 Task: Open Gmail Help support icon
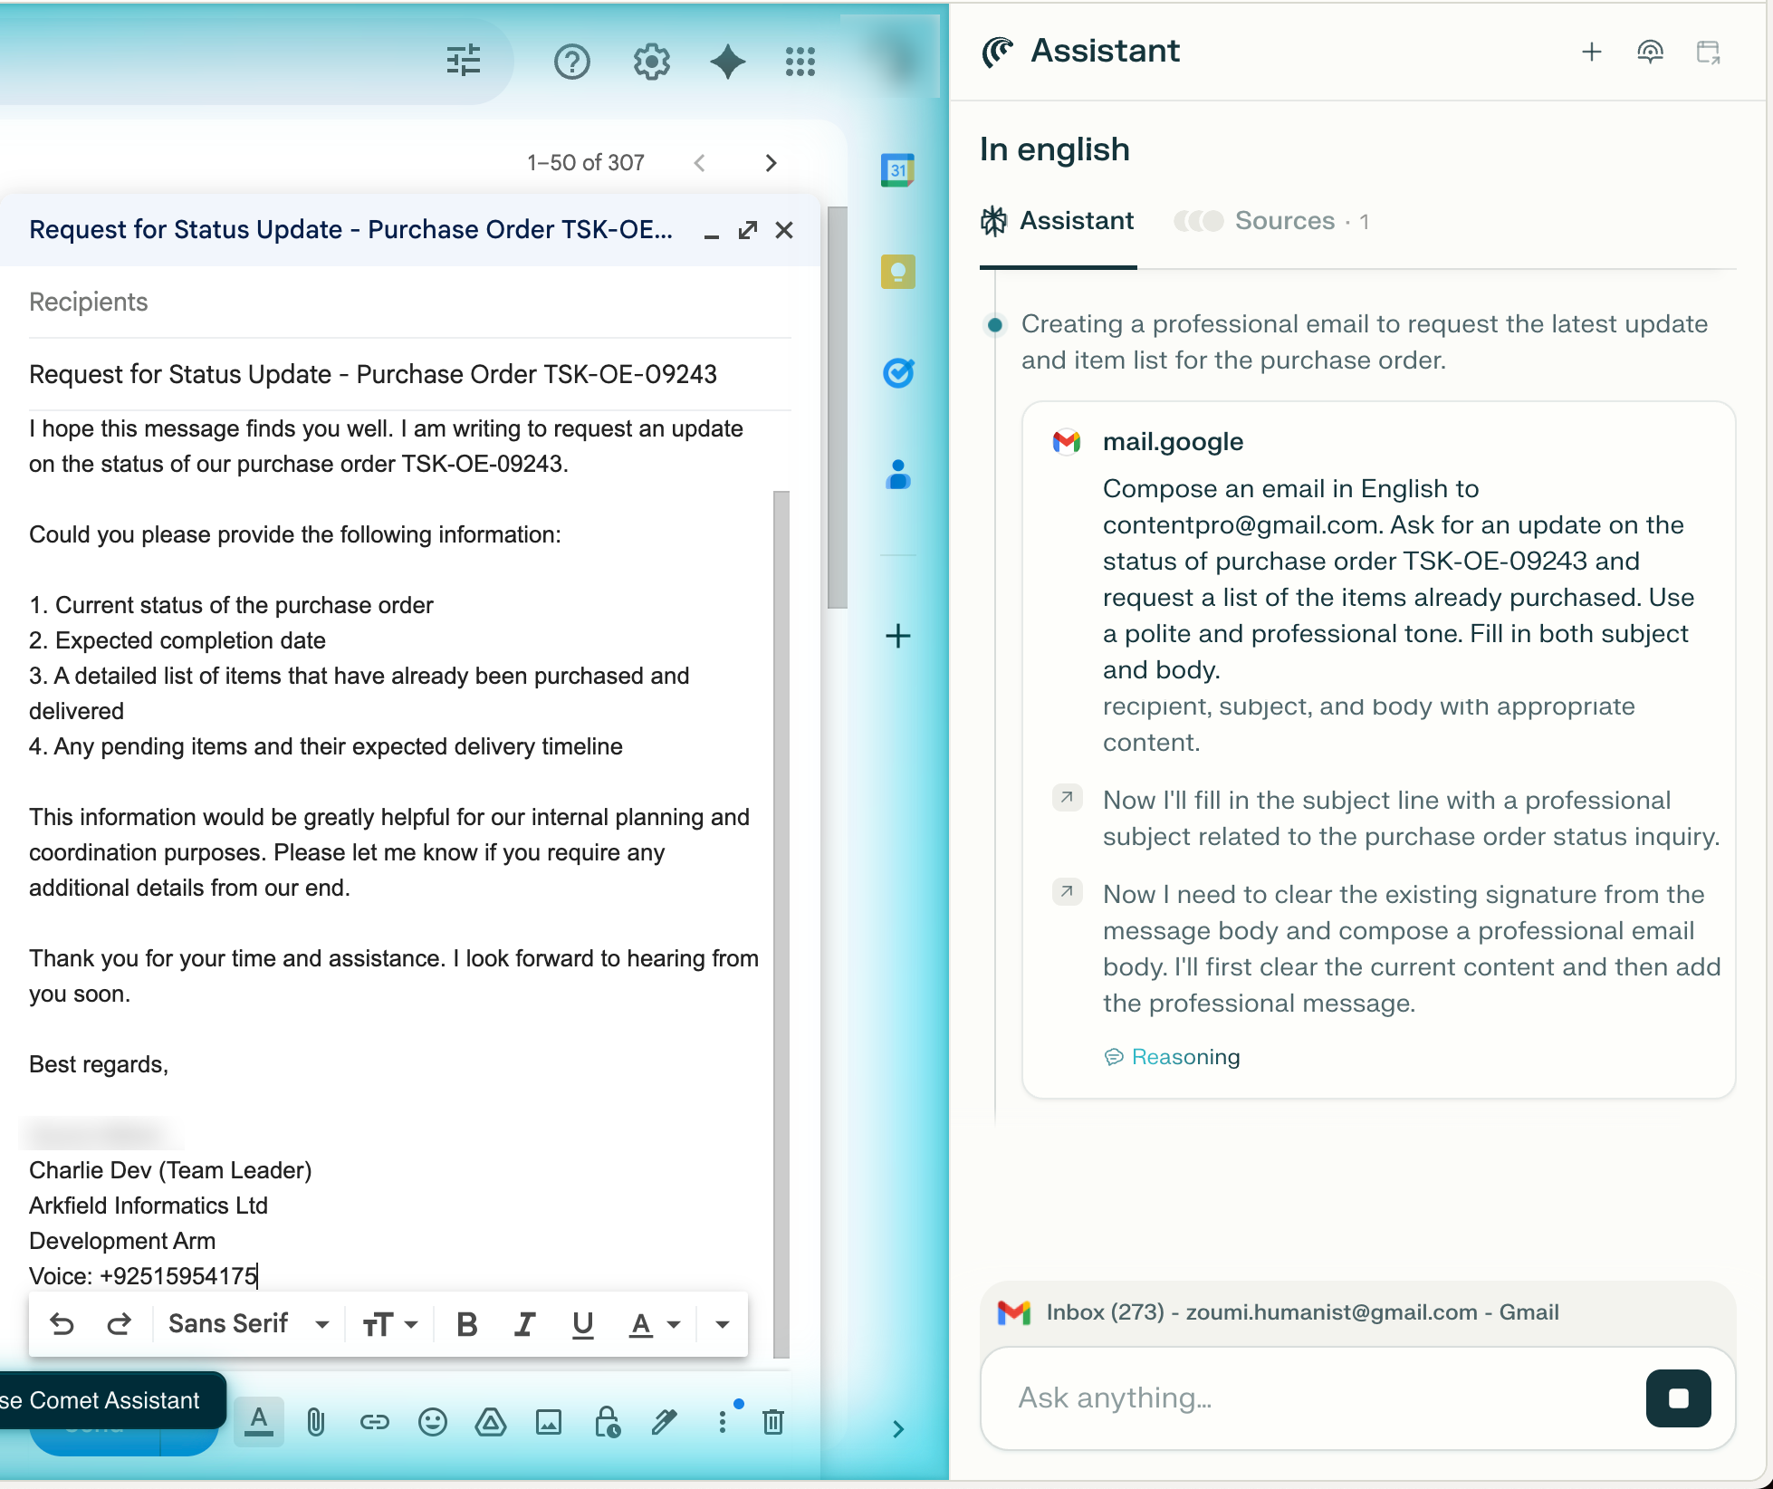[571, 62]
